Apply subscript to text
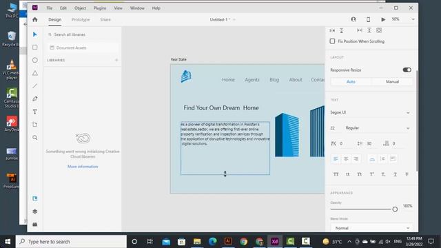The width and height of the screenshot is (441, 248). [383, 174]
